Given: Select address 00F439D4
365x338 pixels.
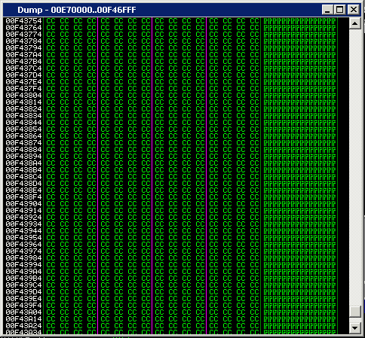Looking at the screenshot, I should pyautogui.click(x=23, y=292).
